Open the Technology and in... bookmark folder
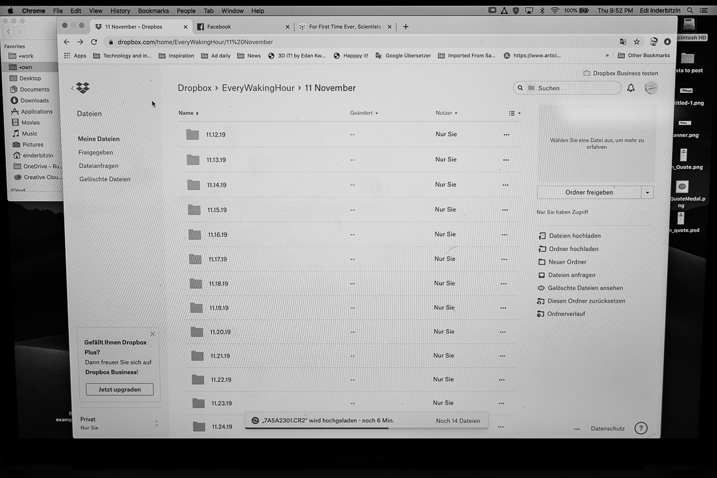 (x=122, y=56)
